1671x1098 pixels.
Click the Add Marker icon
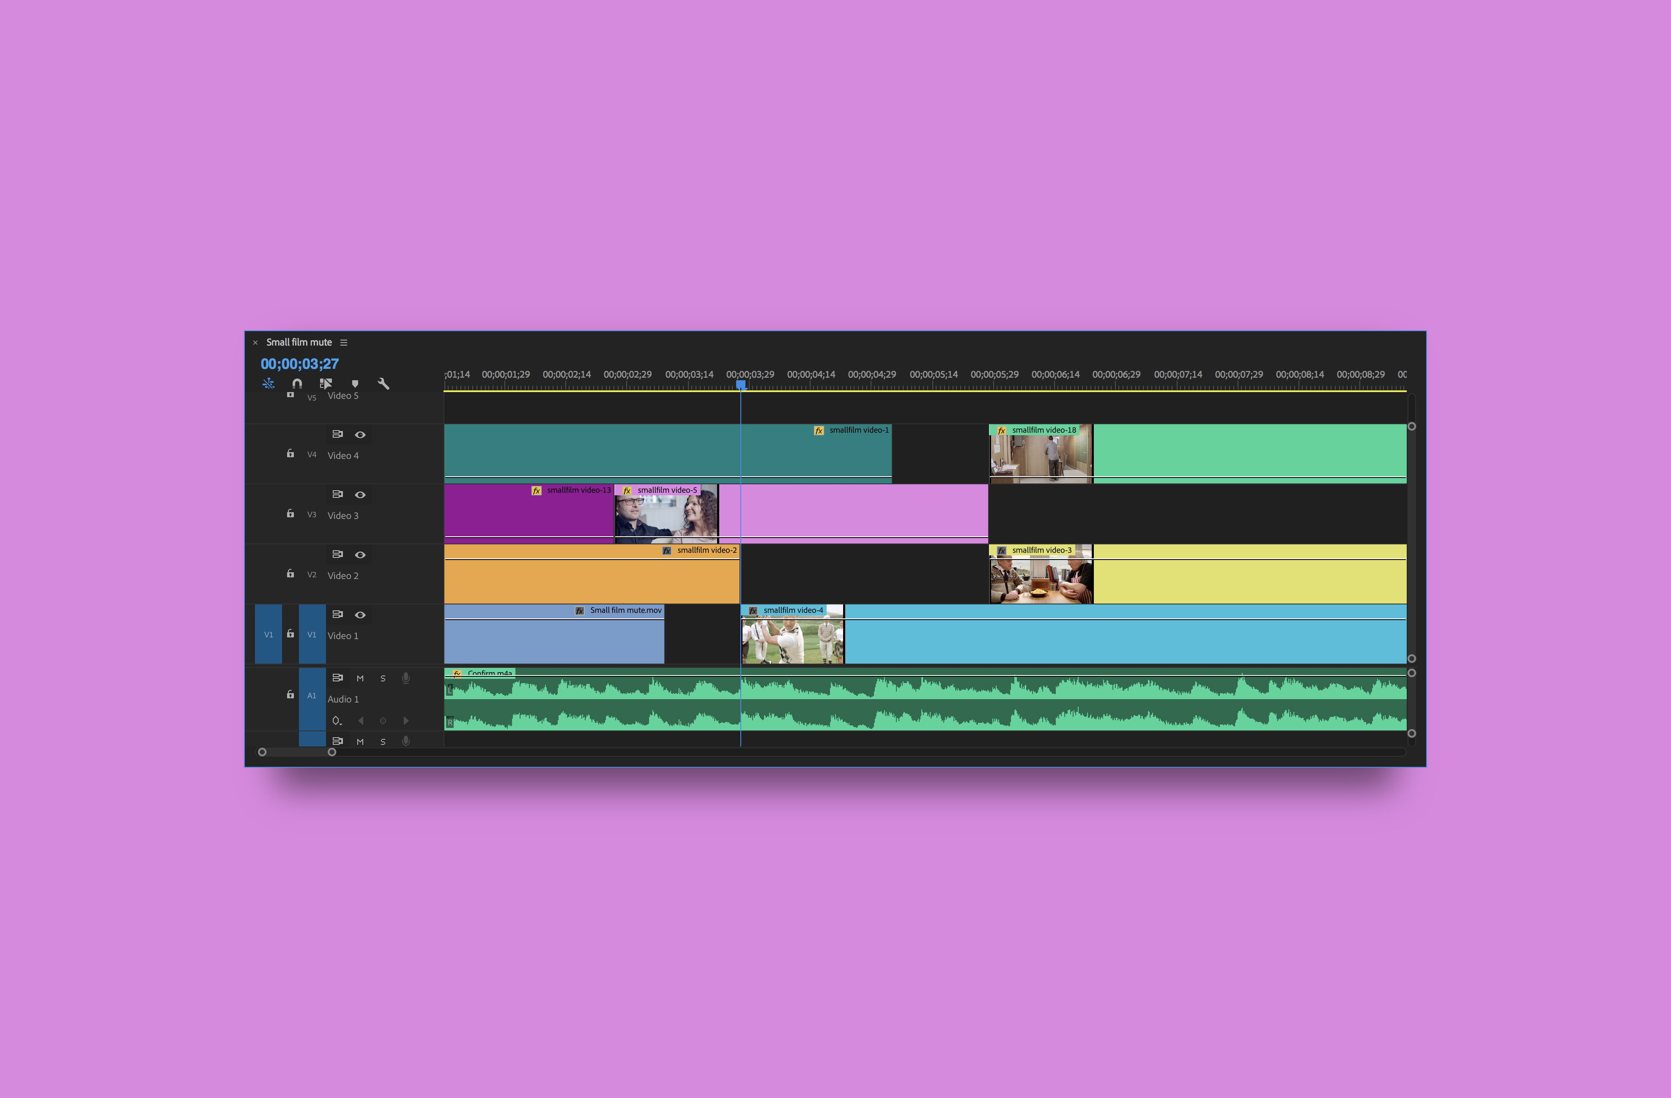point(355,384)
